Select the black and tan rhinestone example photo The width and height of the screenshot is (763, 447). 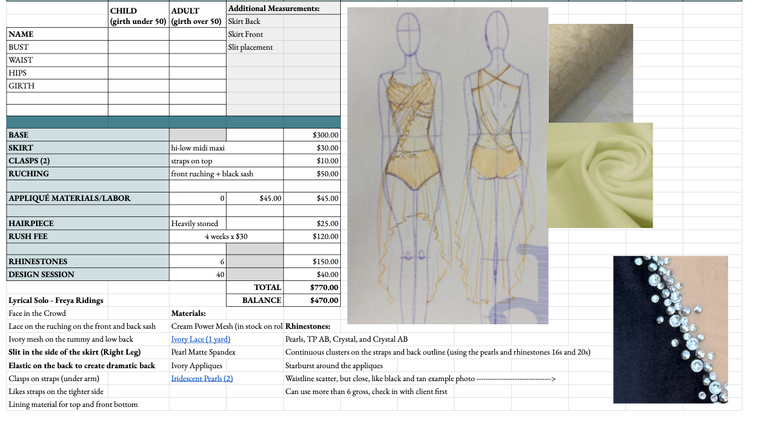(671, 329)
